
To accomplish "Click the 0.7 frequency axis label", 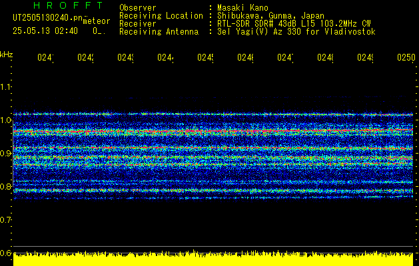I will (x=5, y=220).
